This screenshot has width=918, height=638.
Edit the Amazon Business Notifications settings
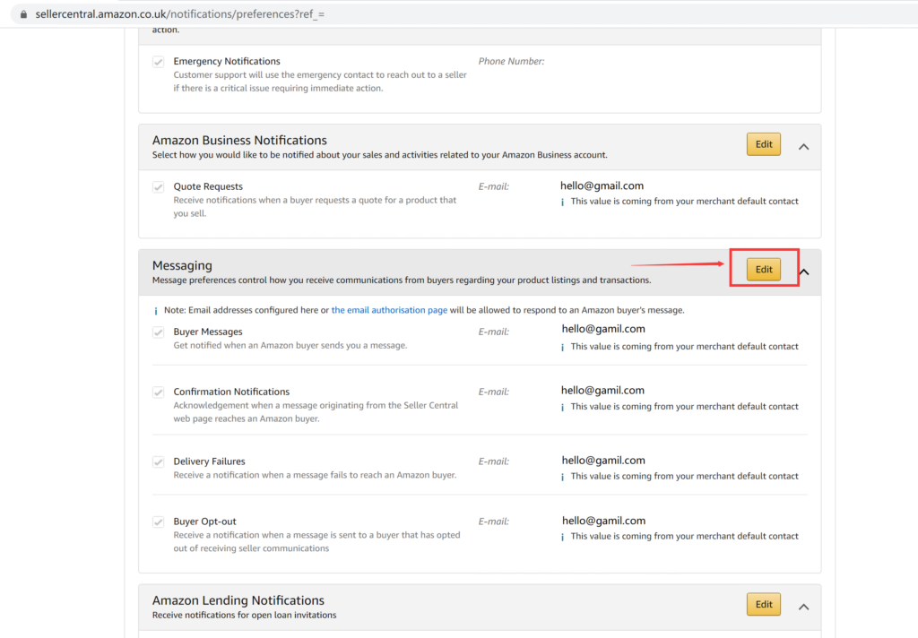click(764, 144)
